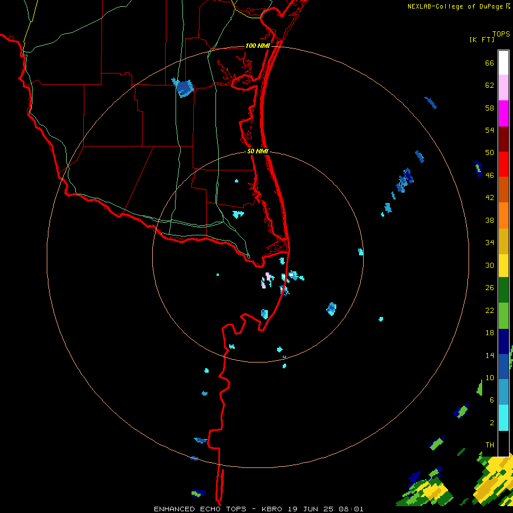The width and height of the screenshot is (513, 513).
Task: Click the yellow swatch near 30
Action: point(503,266)
